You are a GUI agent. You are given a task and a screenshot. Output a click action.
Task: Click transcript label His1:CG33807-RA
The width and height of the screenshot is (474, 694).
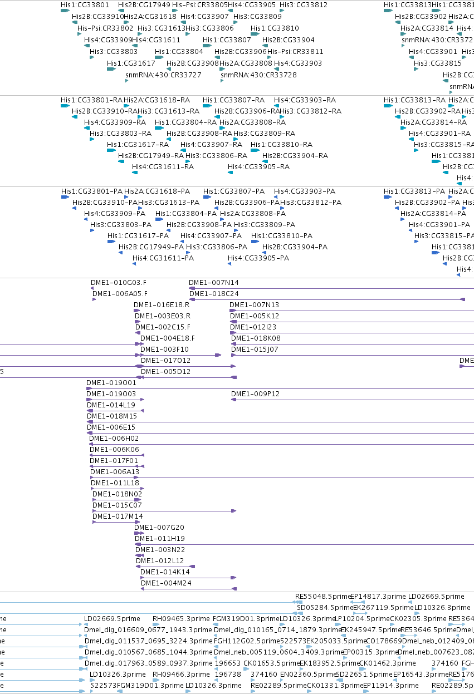[233, 100]
